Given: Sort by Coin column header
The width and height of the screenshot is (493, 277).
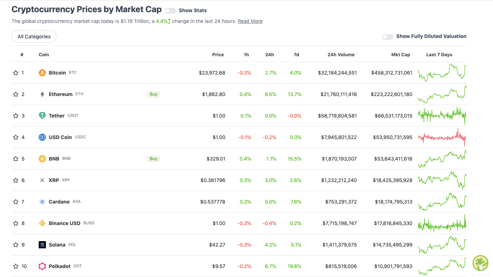Looking at the screenshot, I should coord(44,55).
